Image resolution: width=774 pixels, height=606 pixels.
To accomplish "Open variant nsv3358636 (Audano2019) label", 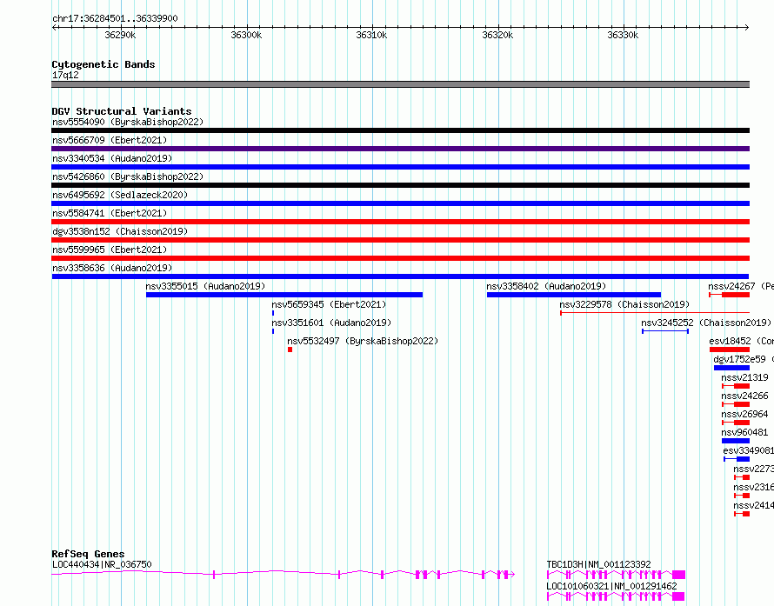I will 112,268.
